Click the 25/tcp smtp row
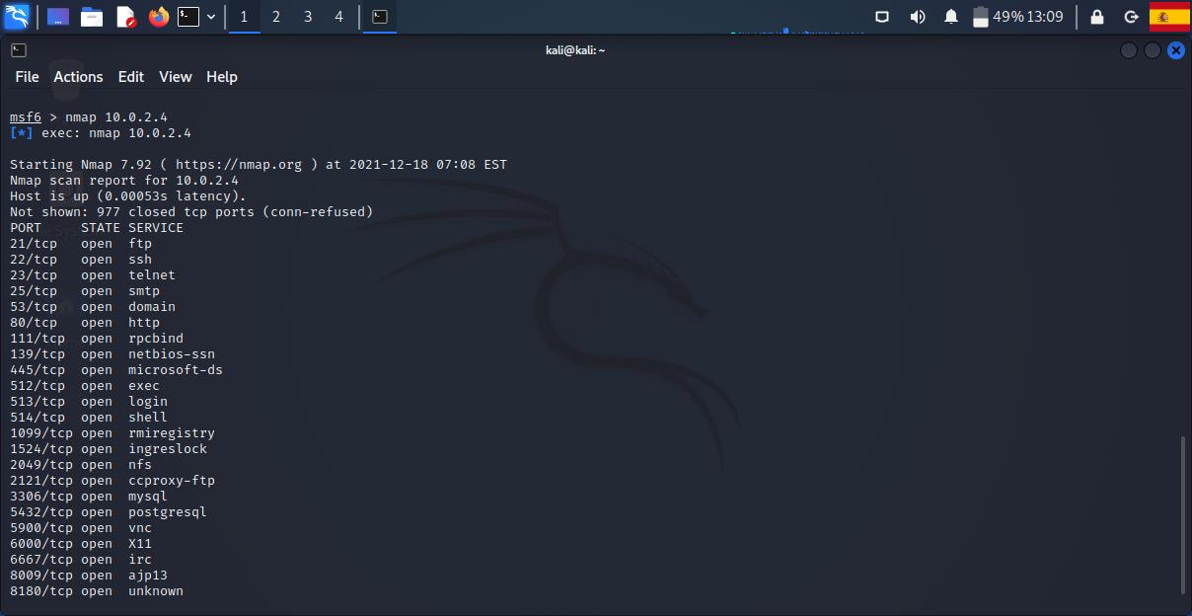 (x=85, y=291)
